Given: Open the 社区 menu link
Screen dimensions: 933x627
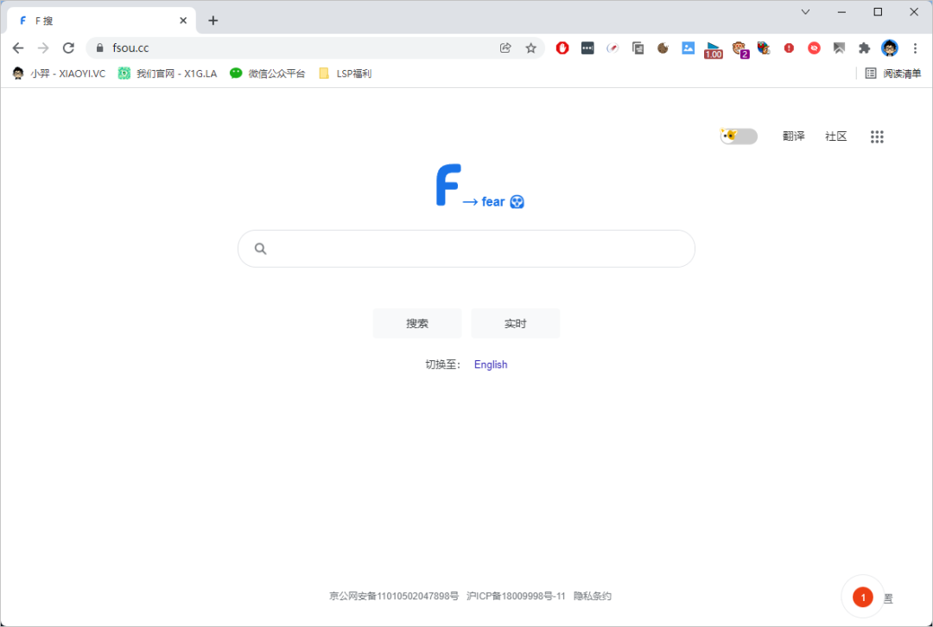Looking at the screenshot, I should pyautogui.click(x=835, y=136).
